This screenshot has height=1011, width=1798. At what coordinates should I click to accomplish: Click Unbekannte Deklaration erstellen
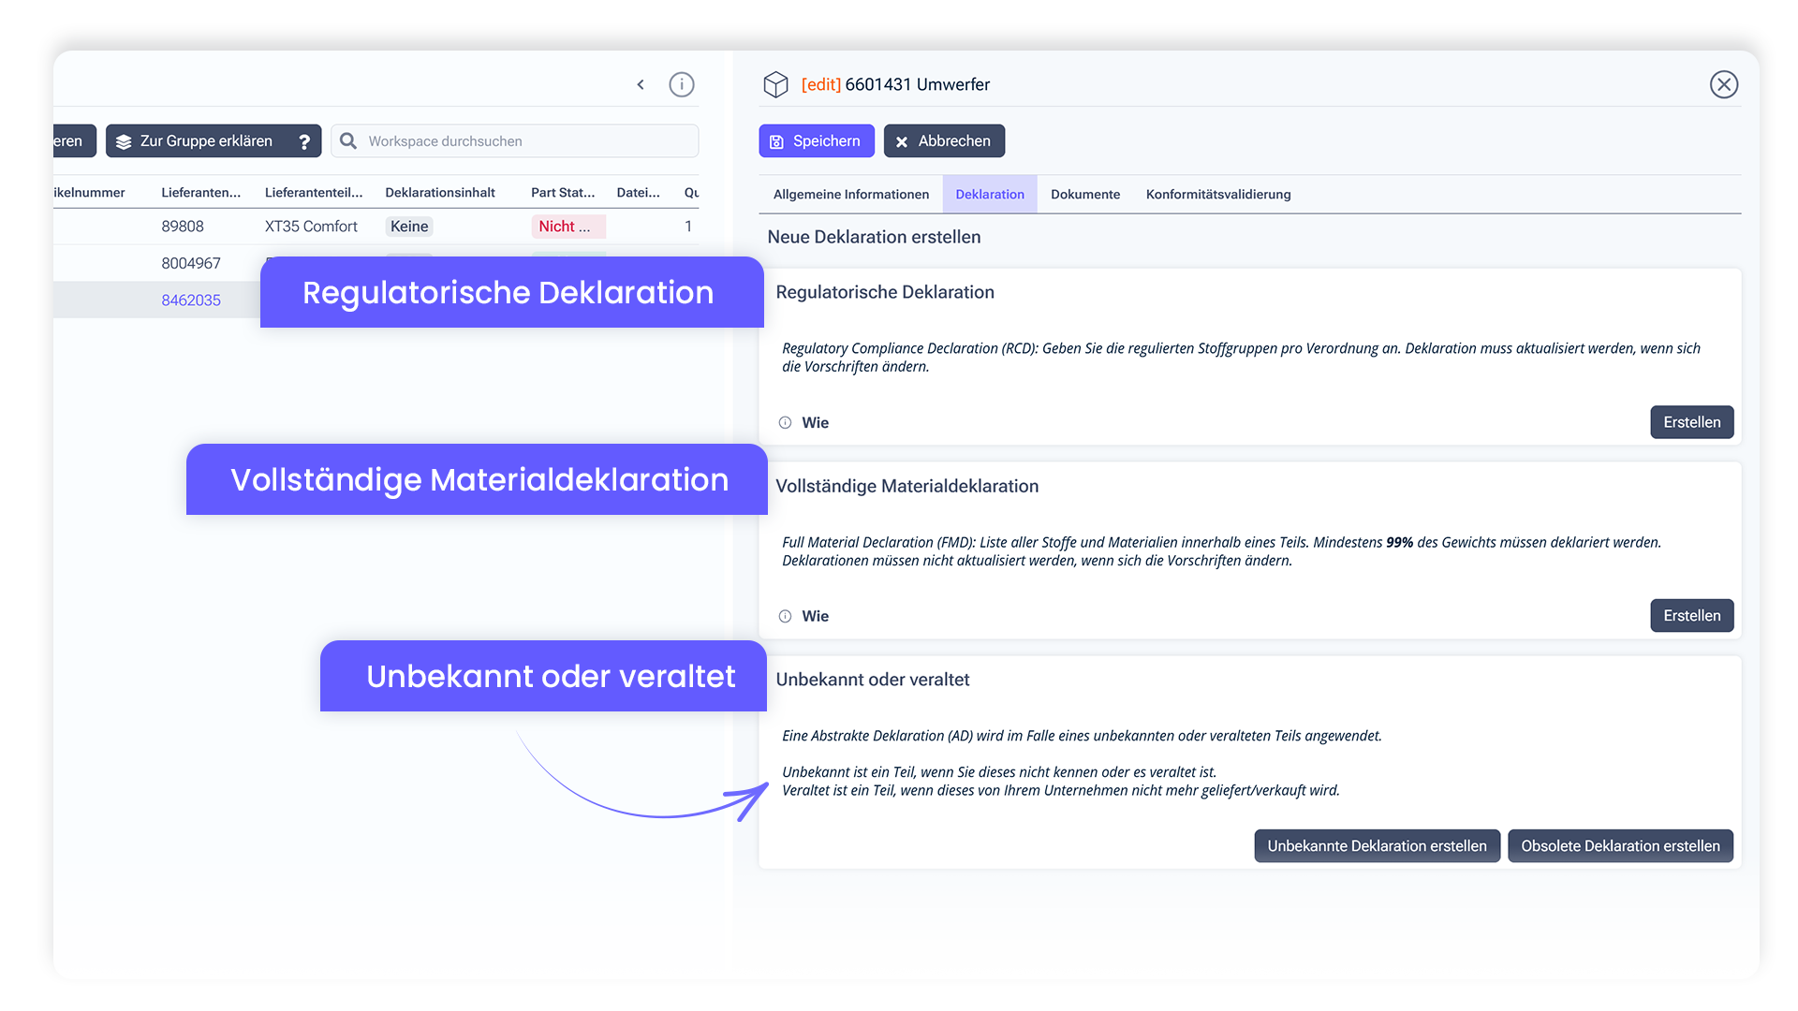pos(1377,845)
